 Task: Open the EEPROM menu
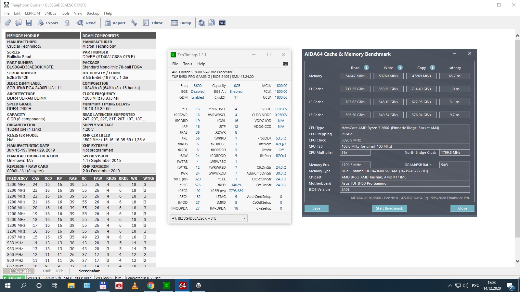pyautogui.click(x=32, y=13)
